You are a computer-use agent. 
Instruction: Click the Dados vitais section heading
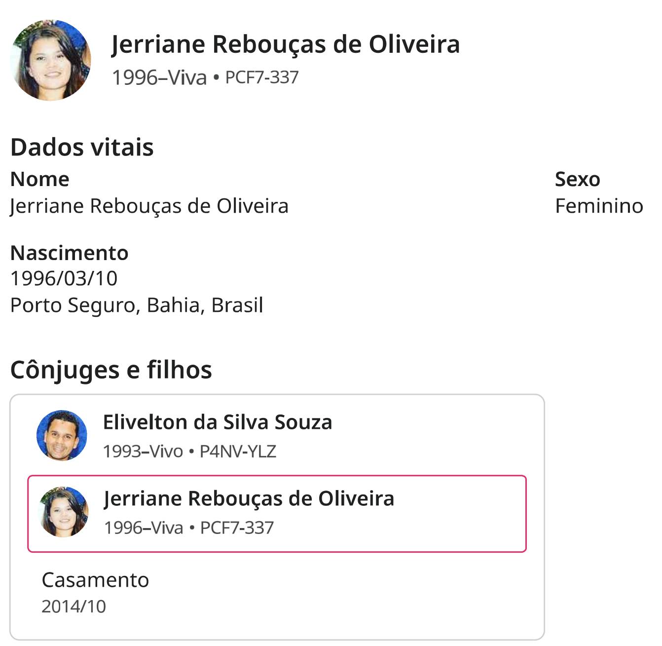coord(82,147)
